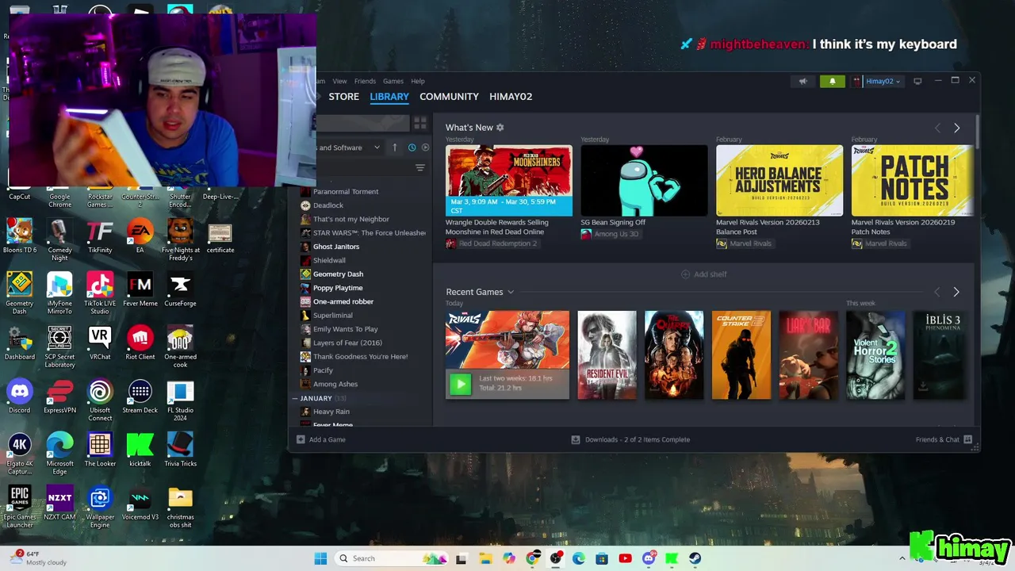This screenshot has width=1015, height=571.
Task: Select Deadlock in library list
Action: [328, 205]
